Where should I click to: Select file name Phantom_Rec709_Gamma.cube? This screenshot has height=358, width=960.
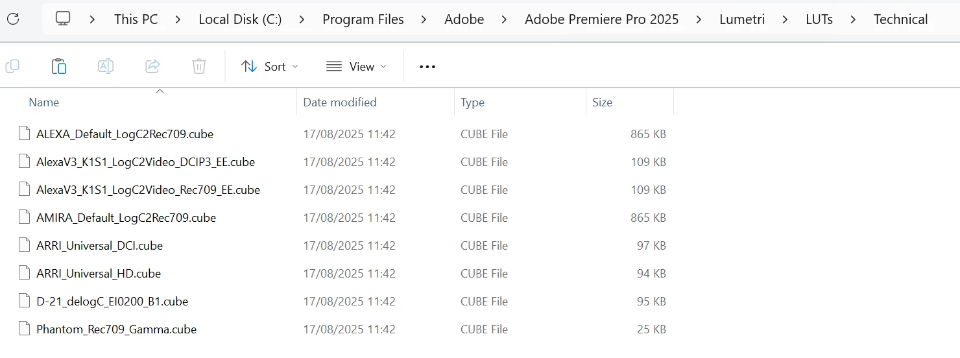[116, 329]
